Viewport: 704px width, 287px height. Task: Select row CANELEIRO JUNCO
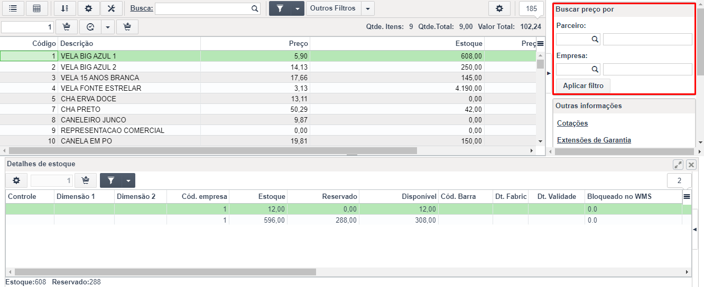pos(268,120)
